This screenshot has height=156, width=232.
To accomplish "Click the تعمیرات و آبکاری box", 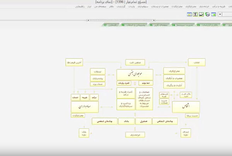I will click(174, 78).
